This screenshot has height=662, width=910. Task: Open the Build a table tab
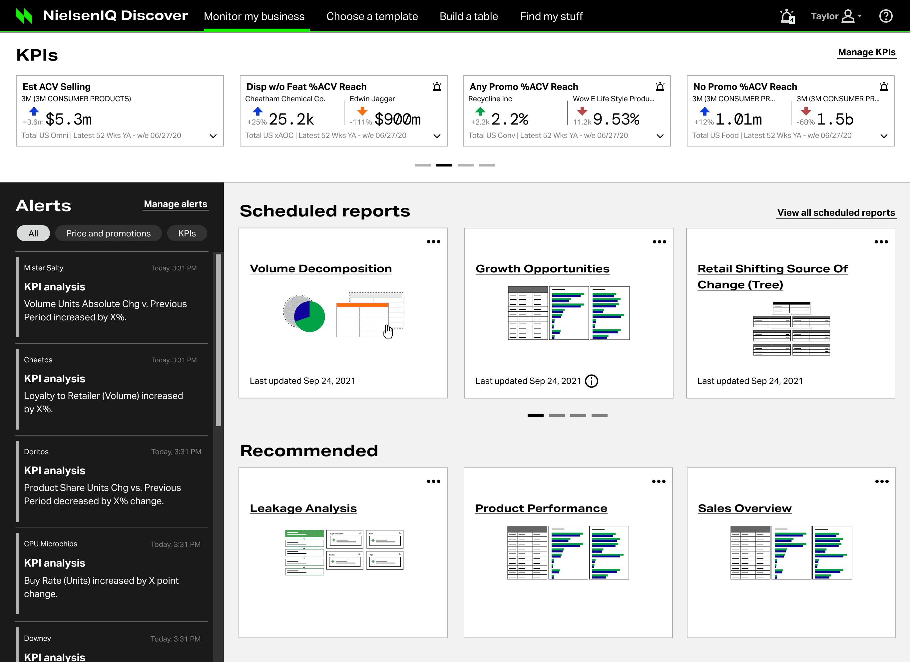(x=469, y=16)
